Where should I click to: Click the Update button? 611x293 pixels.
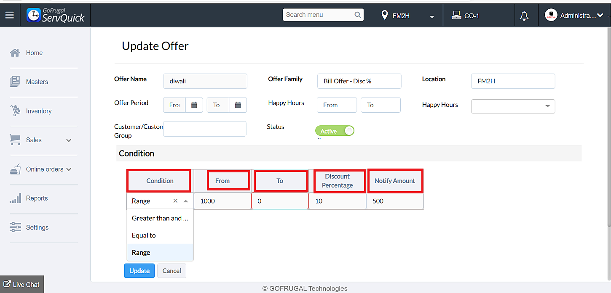pos(139,271)
